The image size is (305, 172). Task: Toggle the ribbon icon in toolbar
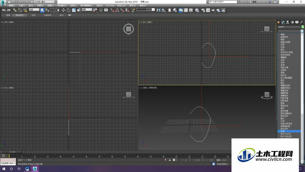click(181, 10)
